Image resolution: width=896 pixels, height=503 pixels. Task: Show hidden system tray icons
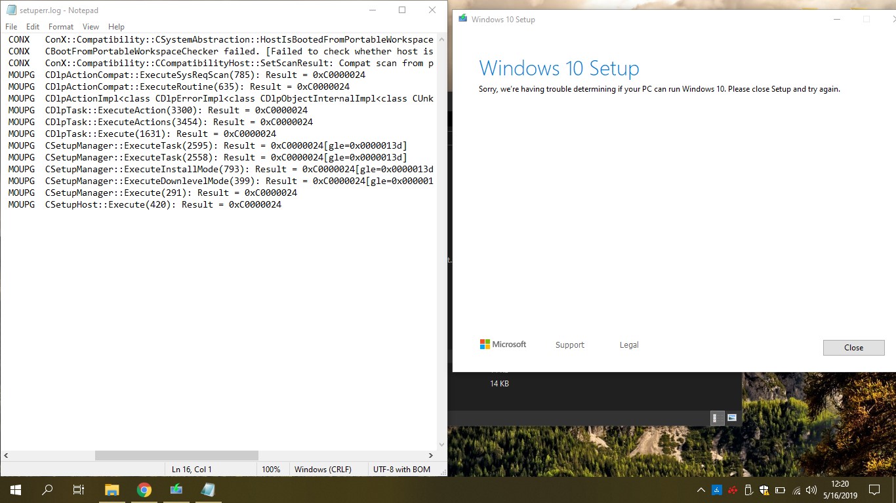click(701, 490)
